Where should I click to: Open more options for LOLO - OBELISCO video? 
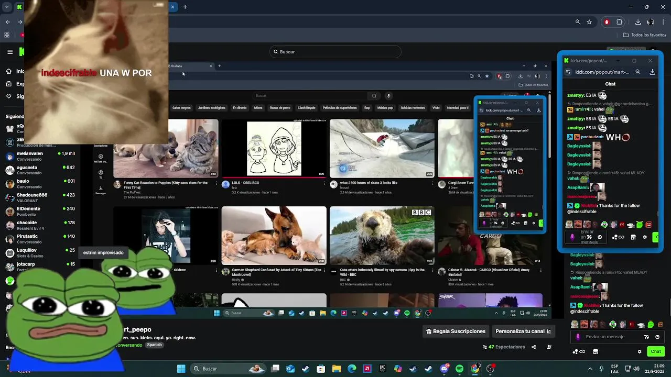(x=324, y=184)
